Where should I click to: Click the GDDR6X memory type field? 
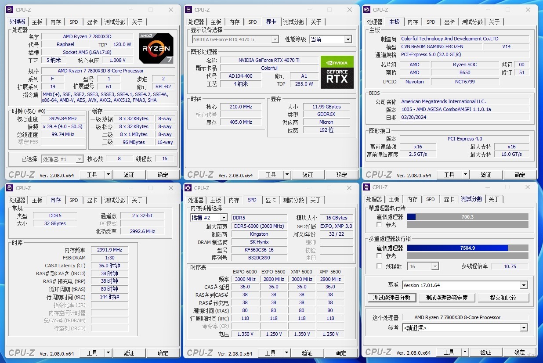point(326,115)
